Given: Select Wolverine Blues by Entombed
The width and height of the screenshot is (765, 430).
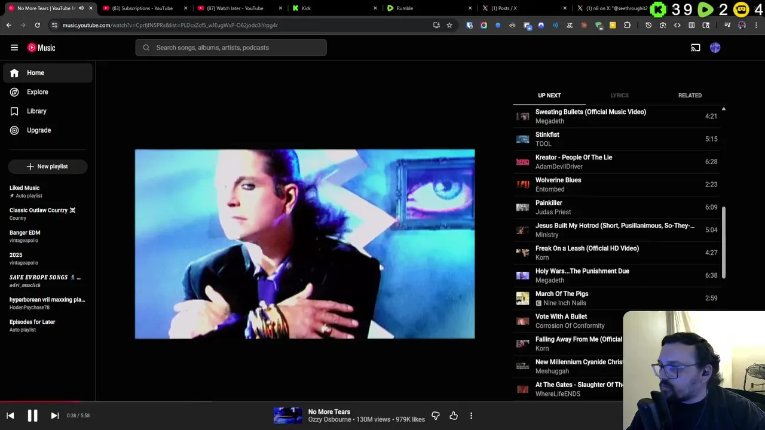Looking at the screenshot, I should click(617, 185).
